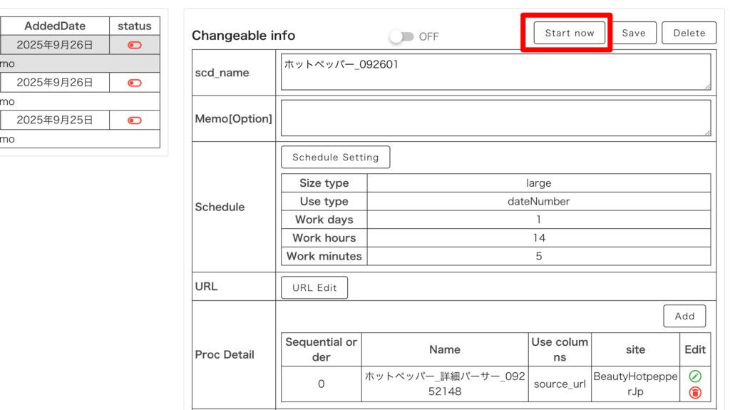Toggle status in the highlighted first row
The width and height of the screenshot is (730, 410).
pyautogui.click(x=134, y=45)
